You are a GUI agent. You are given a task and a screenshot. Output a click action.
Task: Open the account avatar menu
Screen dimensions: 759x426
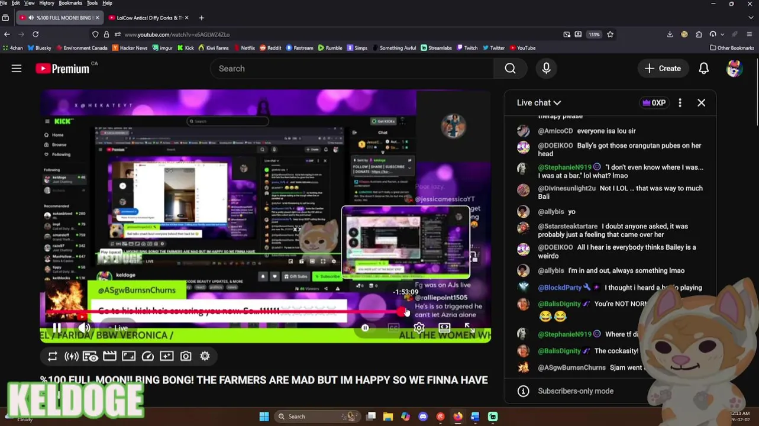tap(734, 69)
